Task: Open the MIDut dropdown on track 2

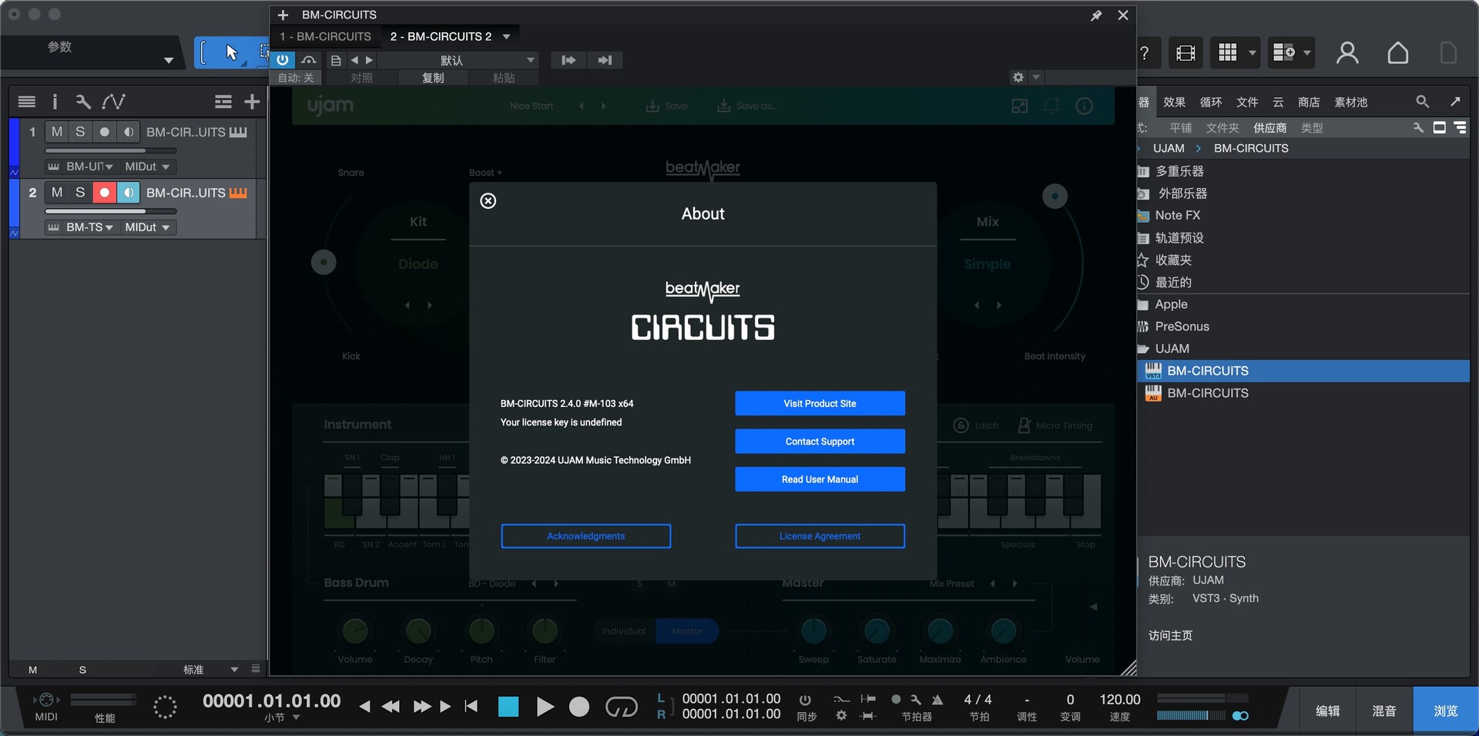Action: point(147,227)
